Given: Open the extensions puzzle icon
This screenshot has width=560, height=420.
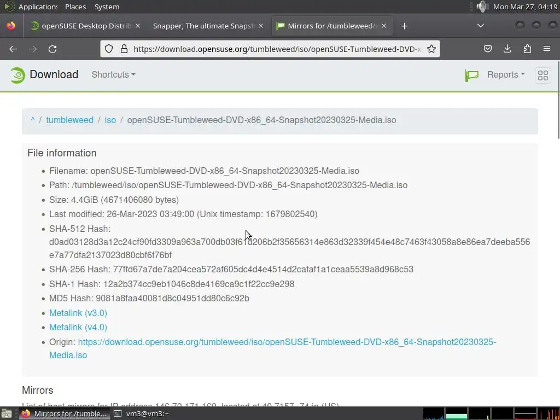Looking at the screenshot, I should [527, 49].
